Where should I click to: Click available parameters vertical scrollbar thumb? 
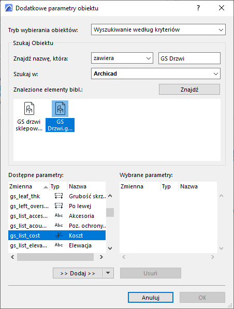tap(110, 212)
